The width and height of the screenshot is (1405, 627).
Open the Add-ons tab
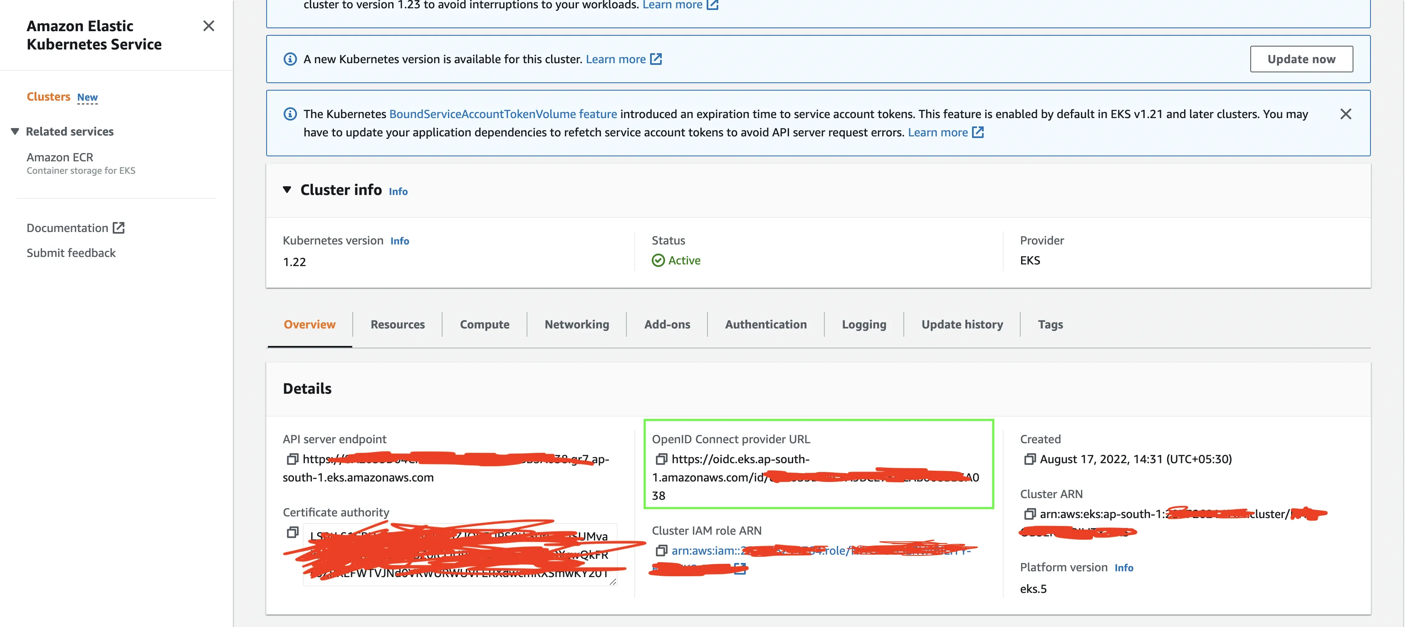coord(667,324)
